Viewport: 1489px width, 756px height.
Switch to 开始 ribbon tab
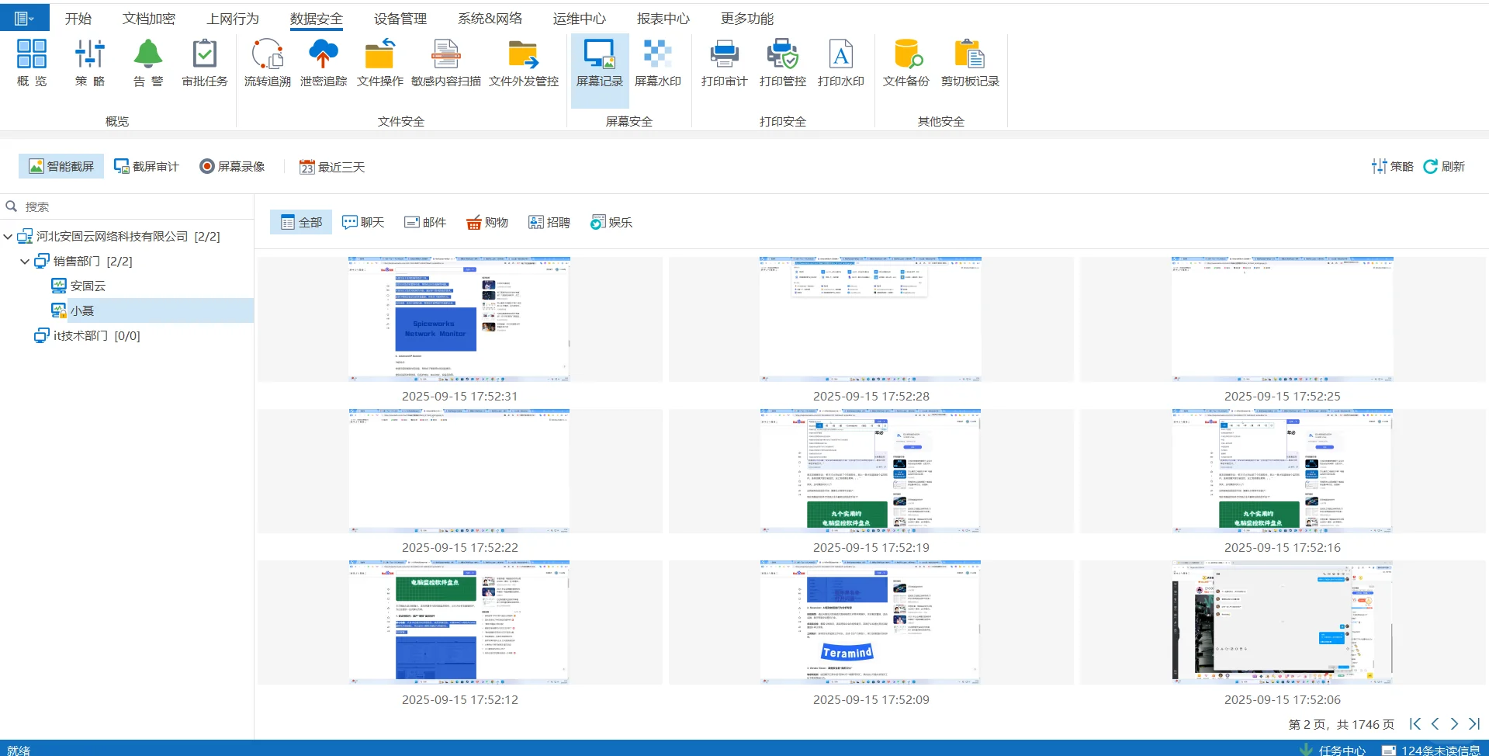click(x=78, y=19)
